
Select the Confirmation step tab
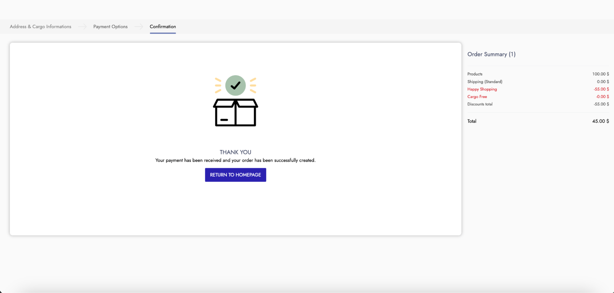click(163, 27)
